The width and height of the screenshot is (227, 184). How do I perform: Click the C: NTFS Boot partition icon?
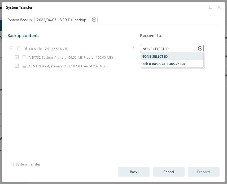coord(24,66)
